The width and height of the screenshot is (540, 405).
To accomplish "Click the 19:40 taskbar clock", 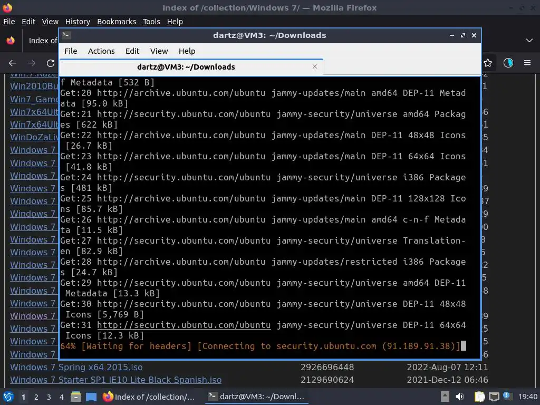I will pos(527,397).
